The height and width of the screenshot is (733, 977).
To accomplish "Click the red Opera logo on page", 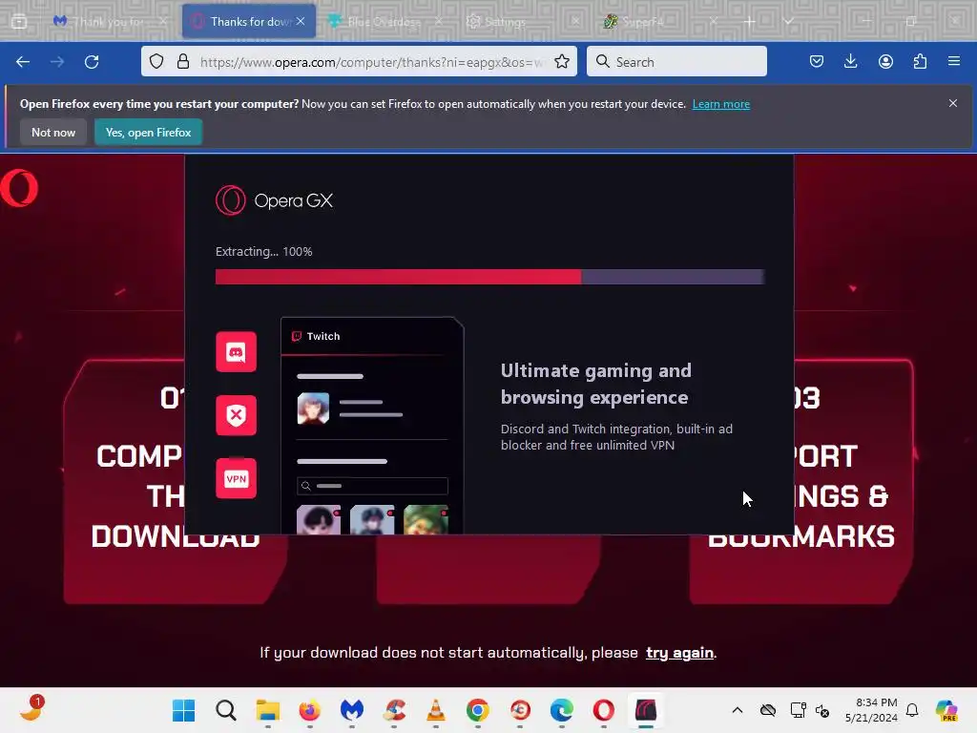I will [19, 188].
